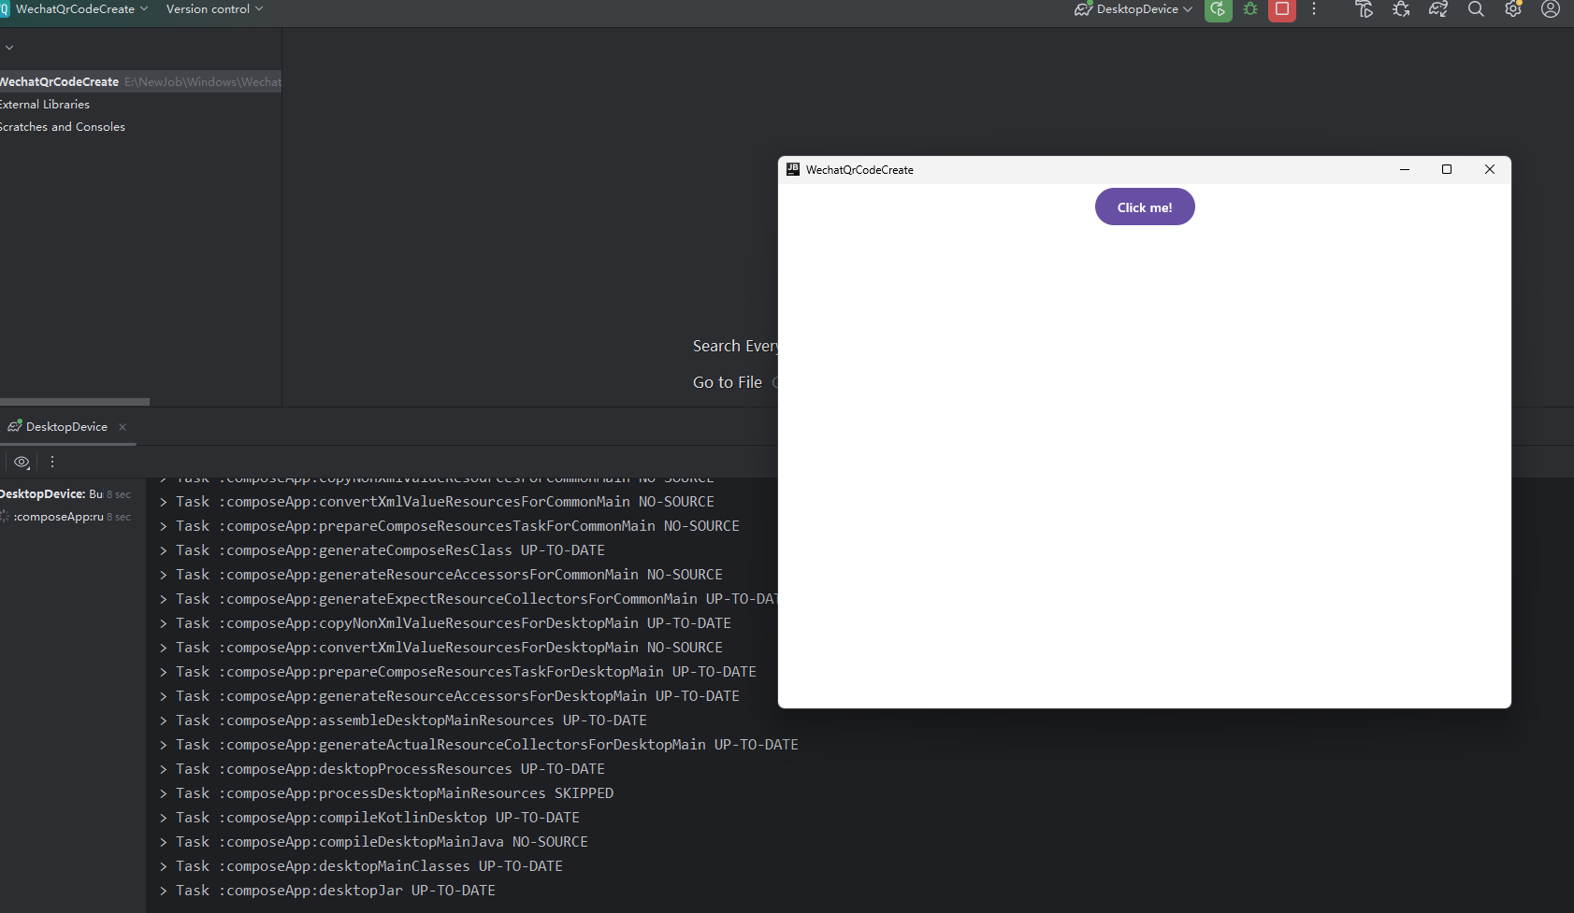The height and width of the screenshot is (913, 1574).
Task: Click Go to File hint text in editor
Action: coord(728,382)
